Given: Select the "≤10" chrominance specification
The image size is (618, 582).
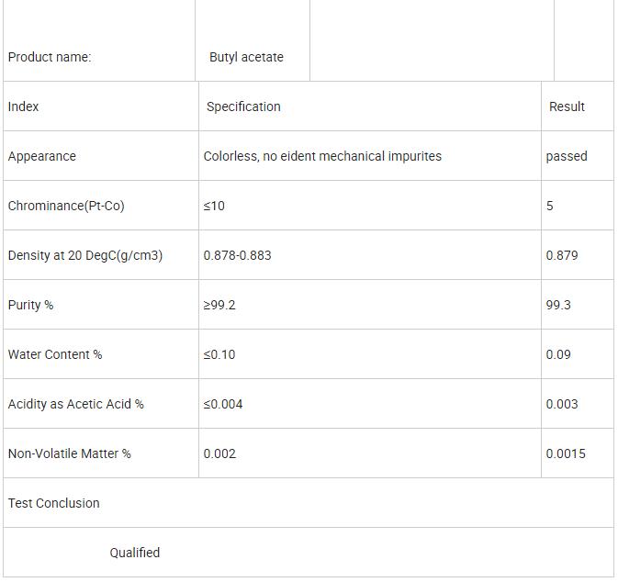Looking at the screenshot, I should 214,206.
